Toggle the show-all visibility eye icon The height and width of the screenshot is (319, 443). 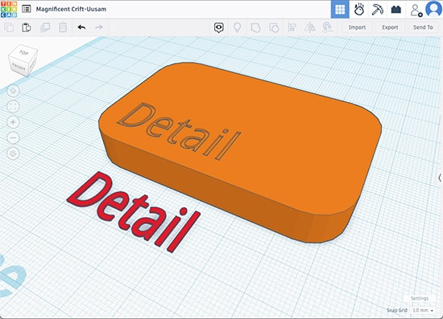coord(219,27)
